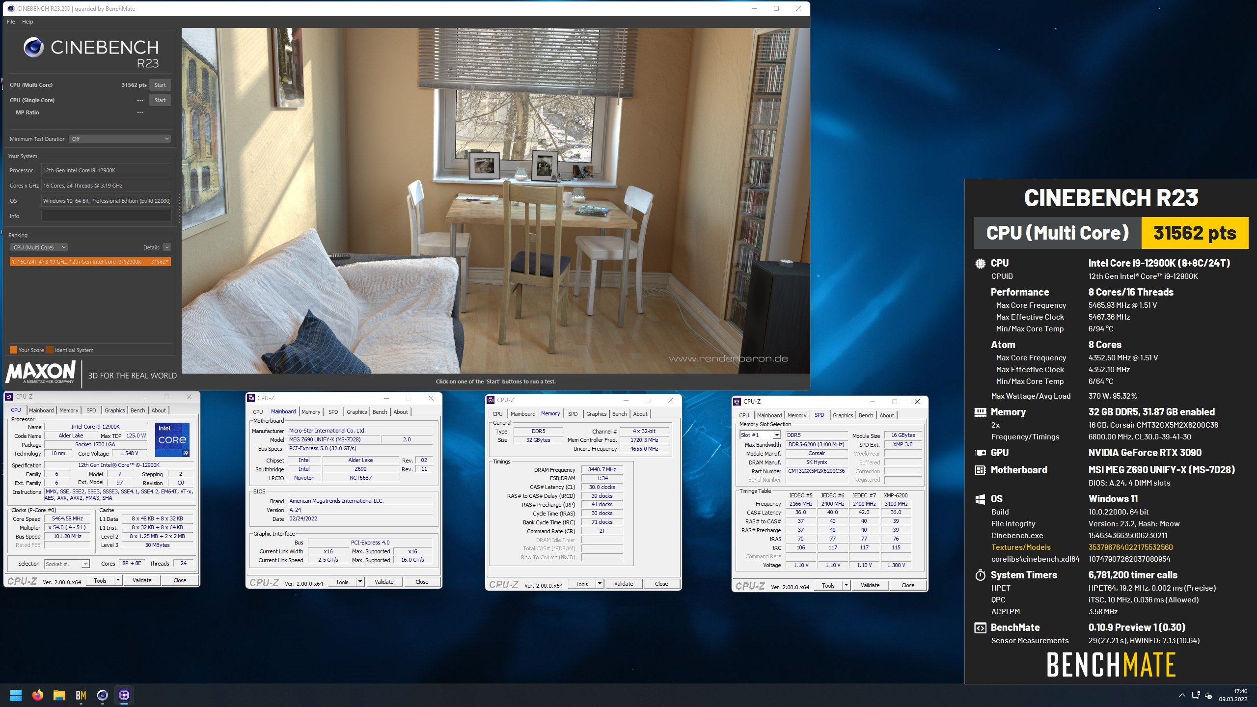This screenshot has width=1257, height=707.
Task: Launch Firefox from the taskbar
Action: 37,695
